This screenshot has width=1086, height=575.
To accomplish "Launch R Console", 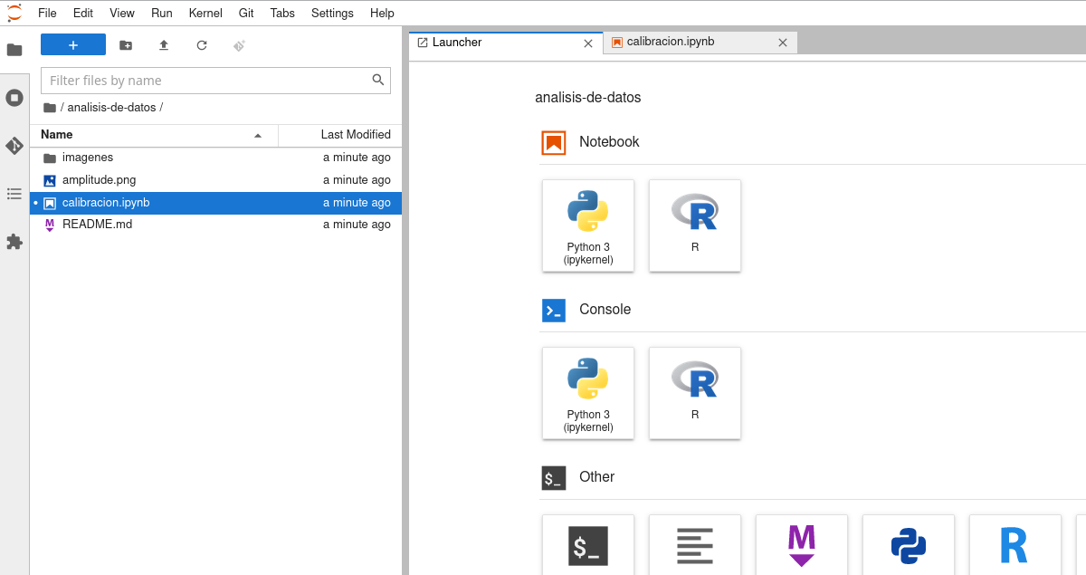I will pyautogui.click(x=695, y=393).
